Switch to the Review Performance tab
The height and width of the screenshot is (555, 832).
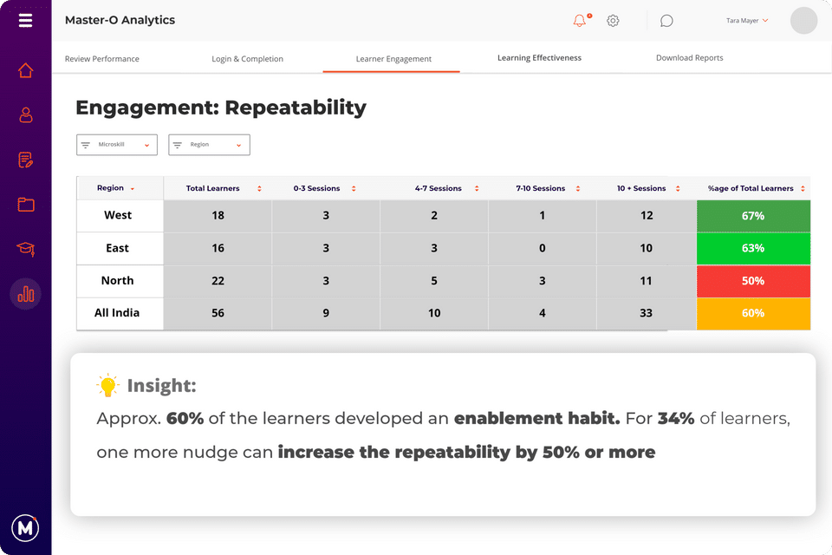coord(102,58)
